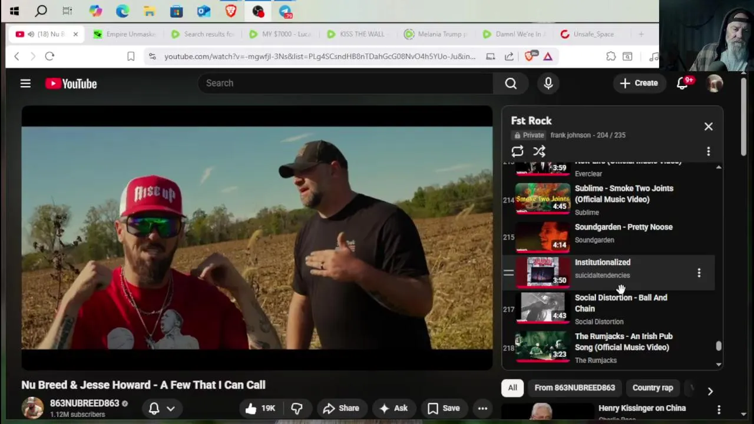Viewport: 754px width, 424px height.
Task: Go to the YouTube home logo
Action: point(71,84)
